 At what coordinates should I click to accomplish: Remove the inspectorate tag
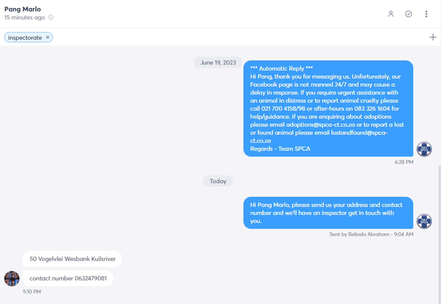pyautogui.click(x=48, y=37)
